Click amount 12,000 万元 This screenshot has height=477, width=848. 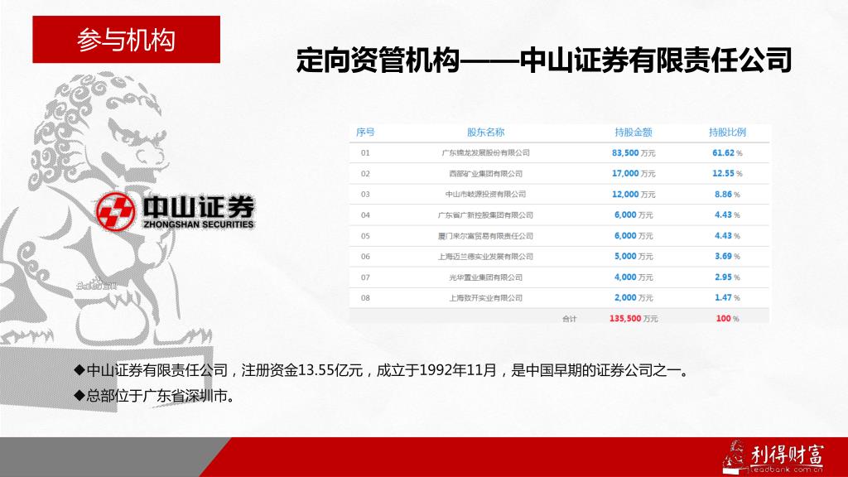click(634, 194)
